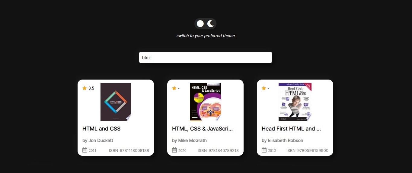Screen dimensions: 412x173
Task: Click the calendar icon beside 2011
Action: [85, 150]
